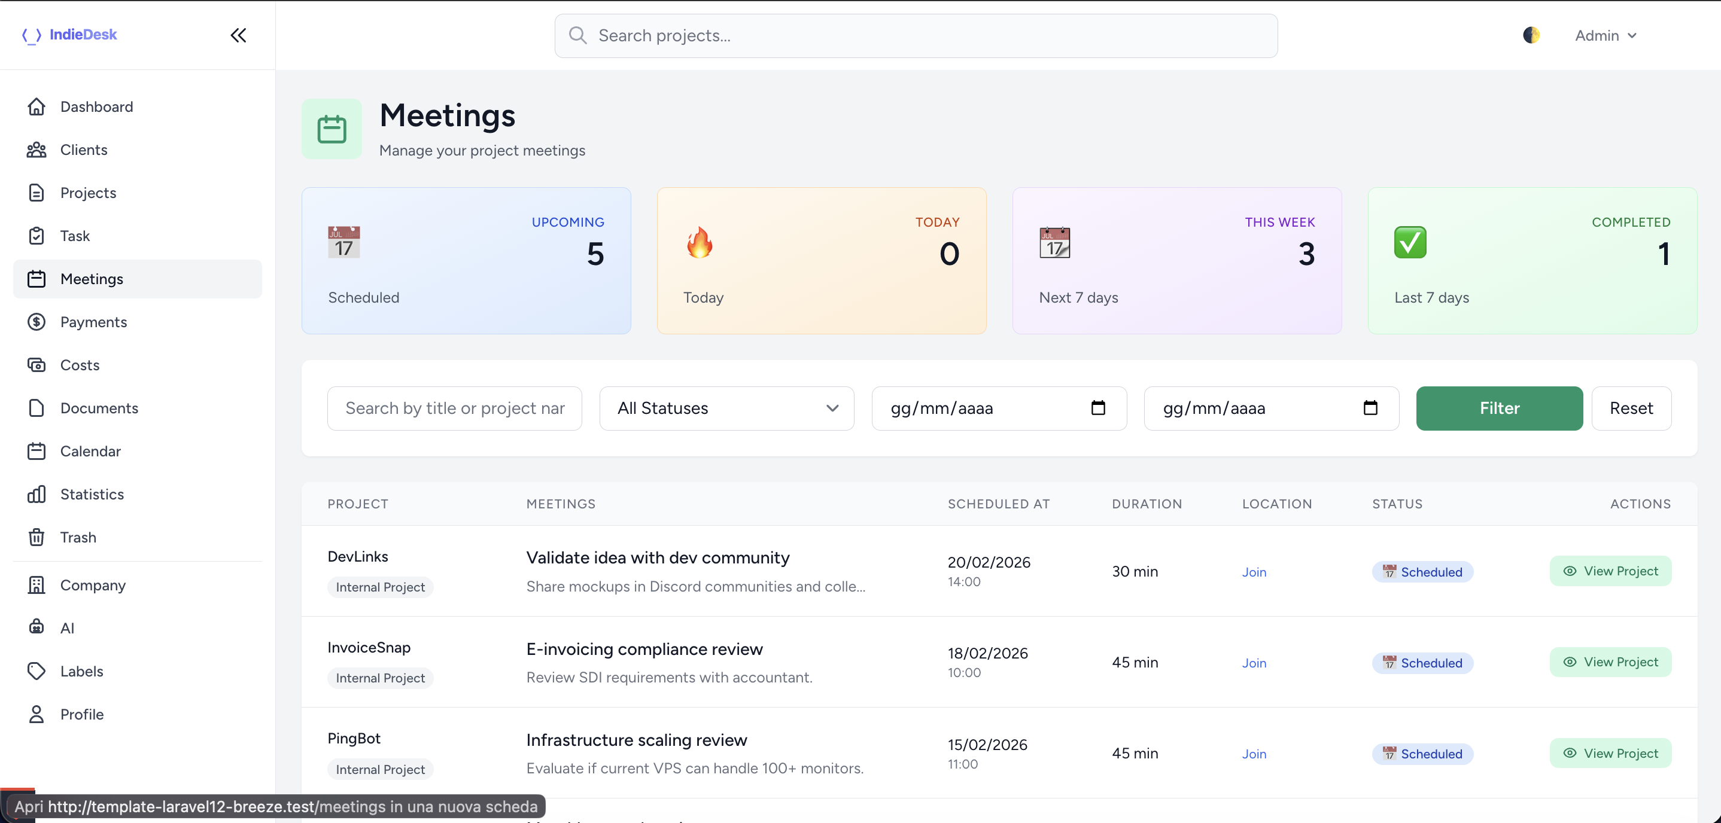Screen dimensions: 1721x823
Task: Go to Payments in sidebar
Action: pos(93,322)
